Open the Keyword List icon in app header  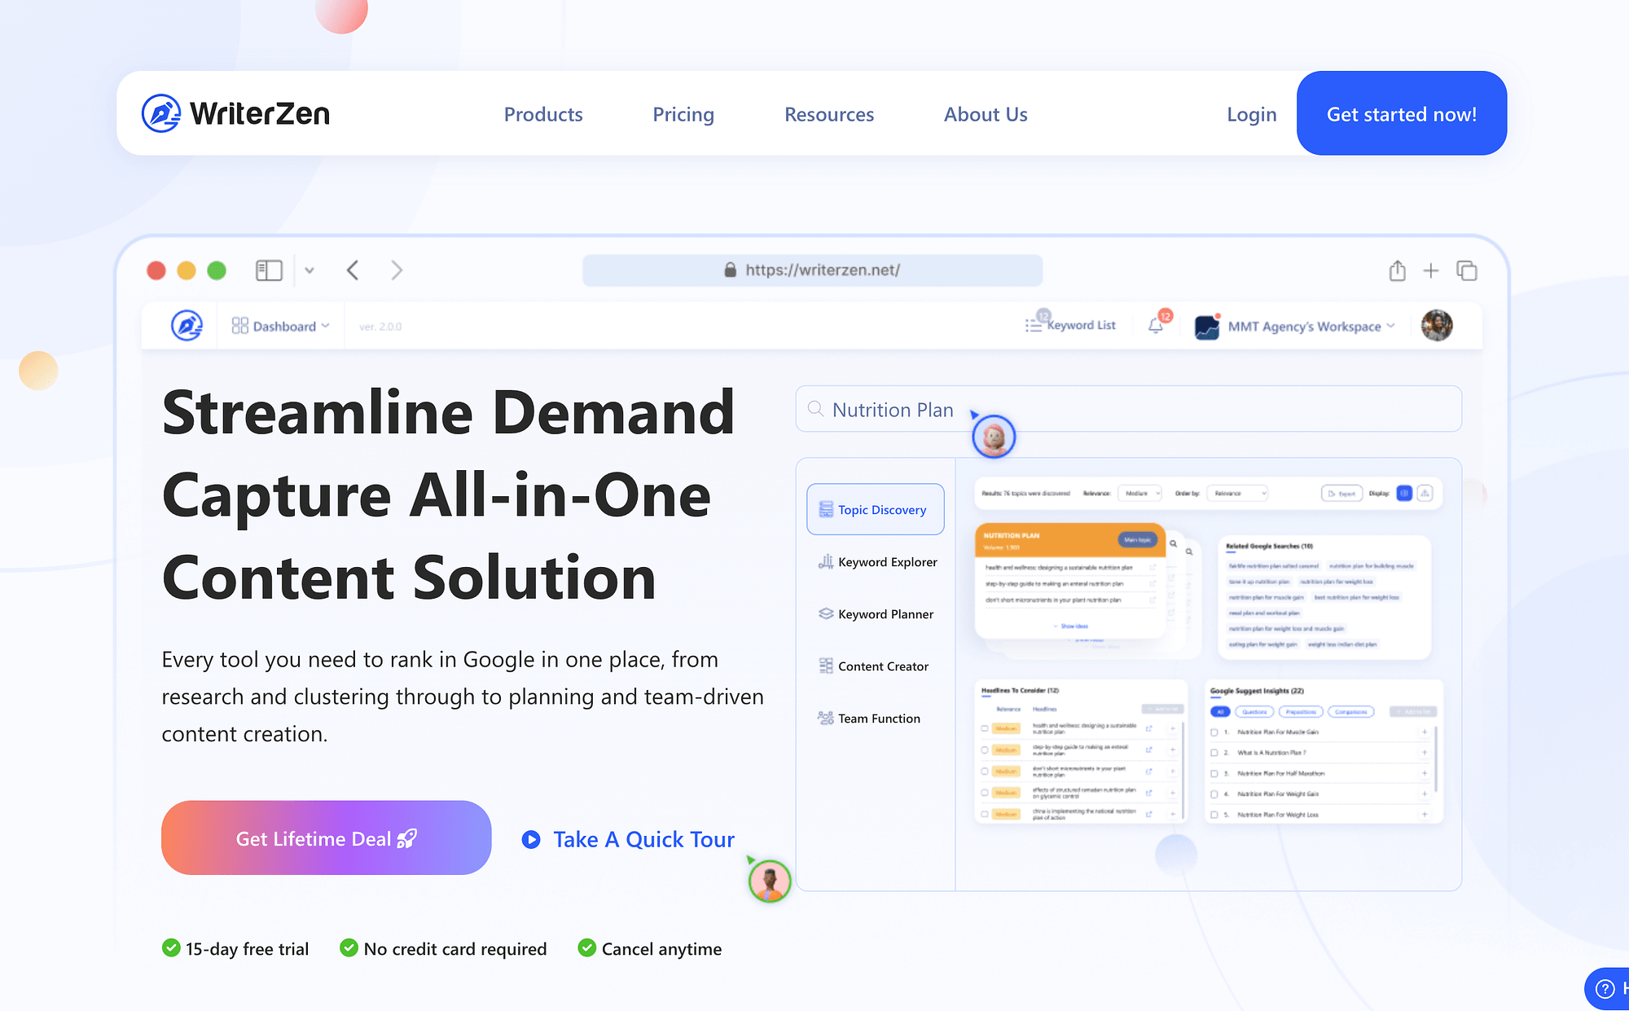point(1034,325)
